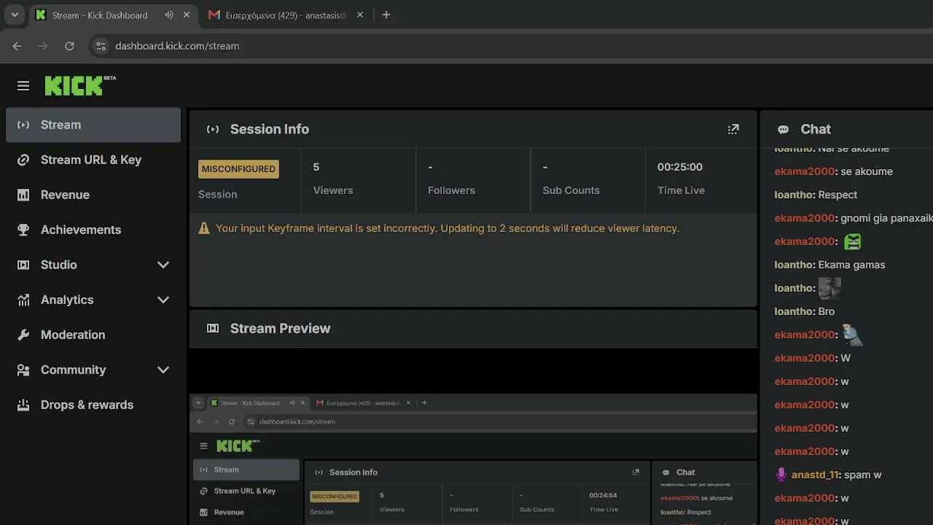Screen dimensions: 933x525
Task: Click the Stream Preview header icon
Action: (213, 328)
